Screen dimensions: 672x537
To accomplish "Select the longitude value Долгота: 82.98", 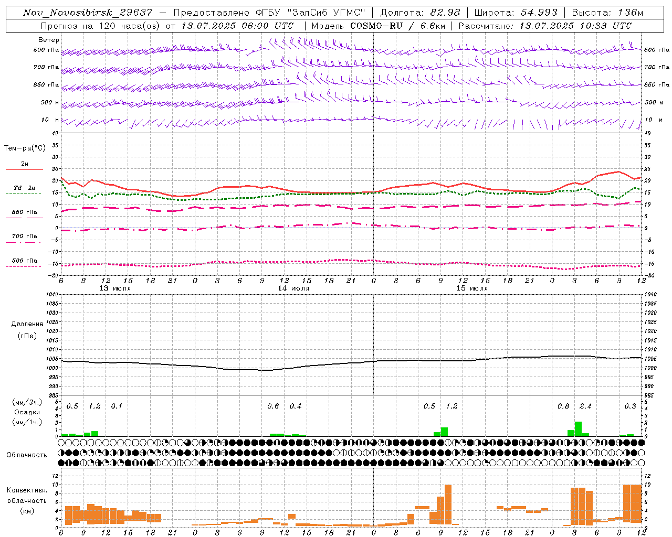I will click(x=420, y=13).
